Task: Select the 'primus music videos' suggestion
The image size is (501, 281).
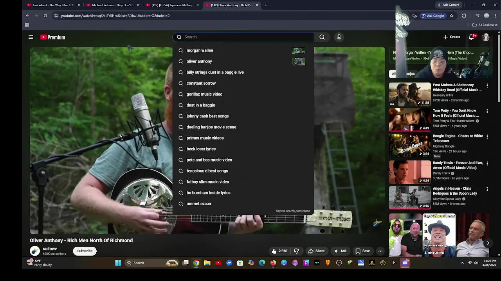Action: click(243, 138)
